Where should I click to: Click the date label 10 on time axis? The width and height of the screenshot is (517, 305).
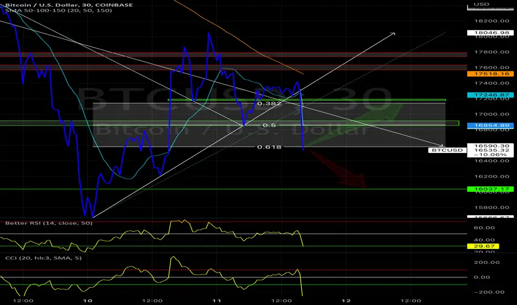pos(88,301)
